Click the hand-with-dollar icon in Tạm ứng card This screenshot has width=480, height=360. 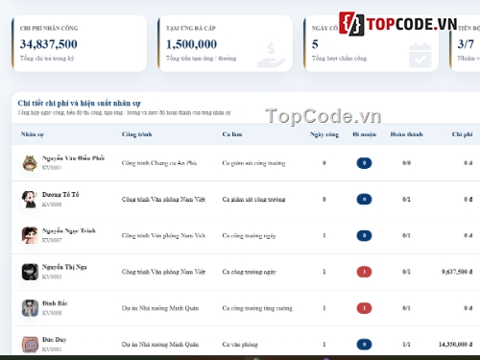[x=271, y=56]
